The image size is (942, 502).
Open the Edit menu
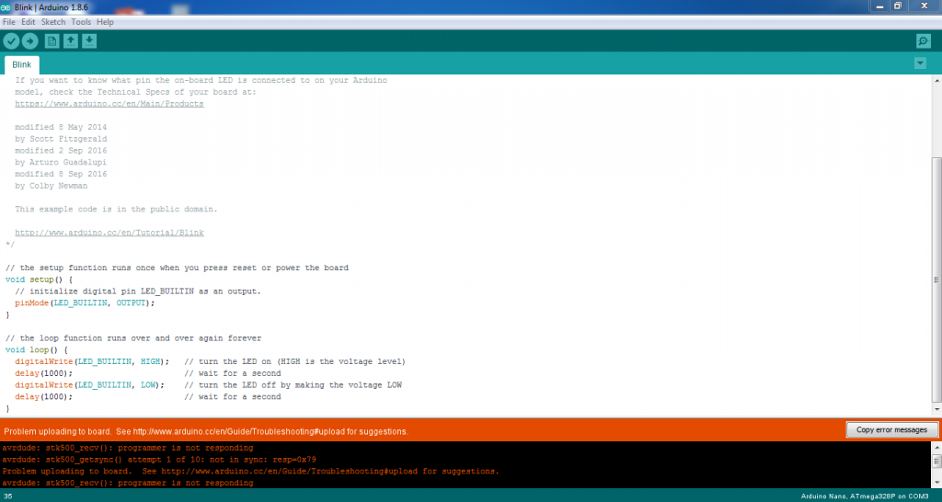point(29,22)
